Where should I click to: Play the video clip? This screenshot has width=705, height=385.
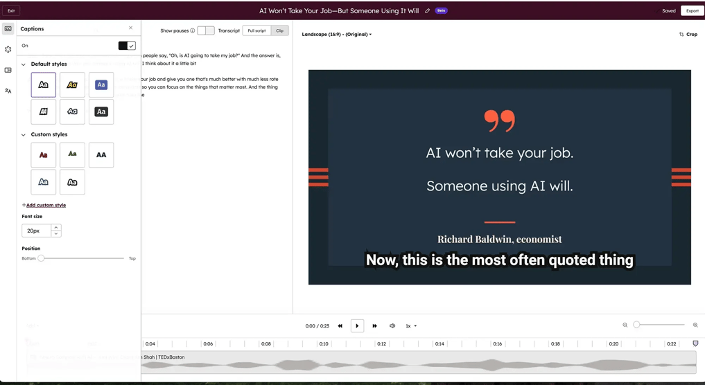pos(358,325)
